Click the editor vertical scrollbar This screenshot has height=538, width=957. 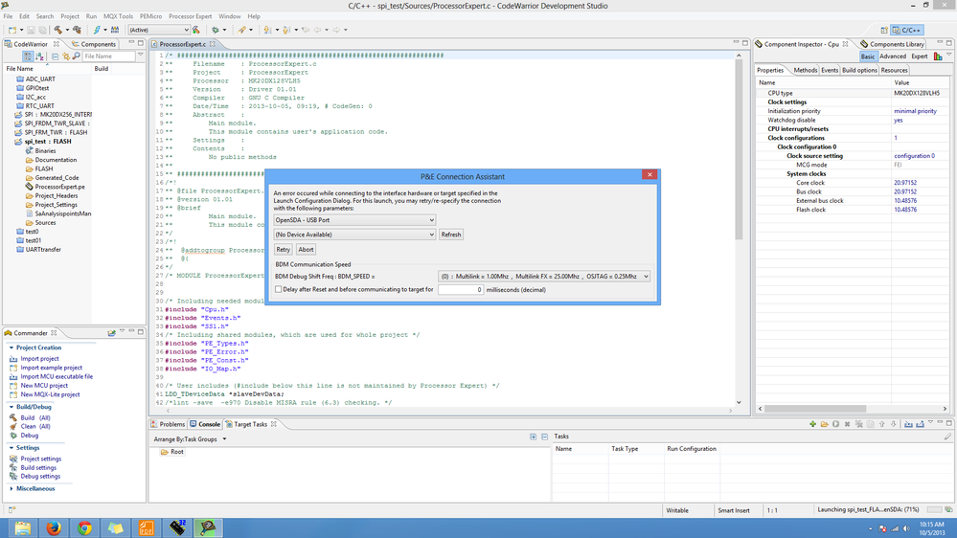(739, 149)
